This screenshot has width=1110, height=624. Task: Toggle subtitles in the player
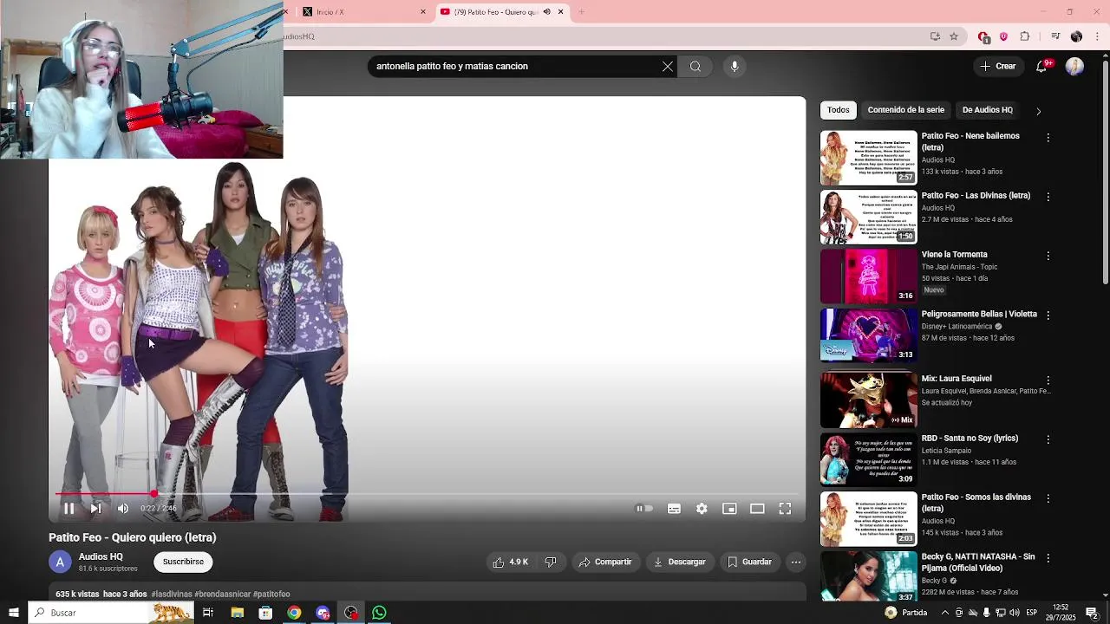(674, 509)
